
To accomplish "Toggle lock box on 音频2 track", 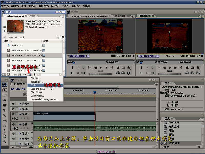I will pyautogui.click(x=17, y=133).
